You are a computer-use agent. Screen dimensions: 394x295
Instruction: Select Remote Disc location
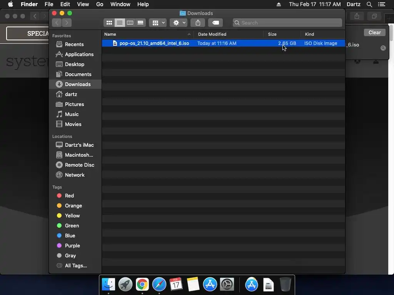point(75,165)
